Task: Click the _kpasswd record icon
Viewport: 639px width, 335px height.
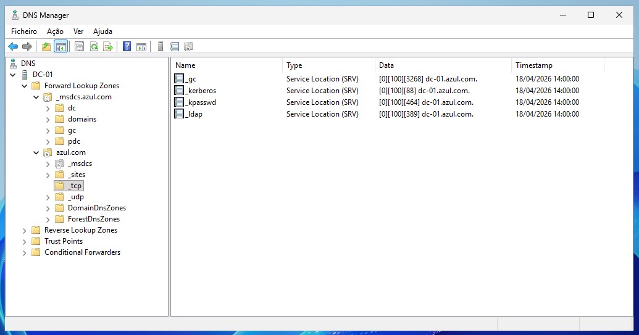Action: (x=179, y=102)
